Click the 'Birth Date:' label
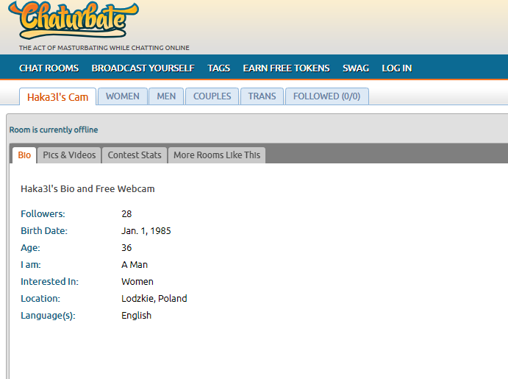Image resolution: width=508 pixels, height=379 pixels. click(x=44, y=231)
